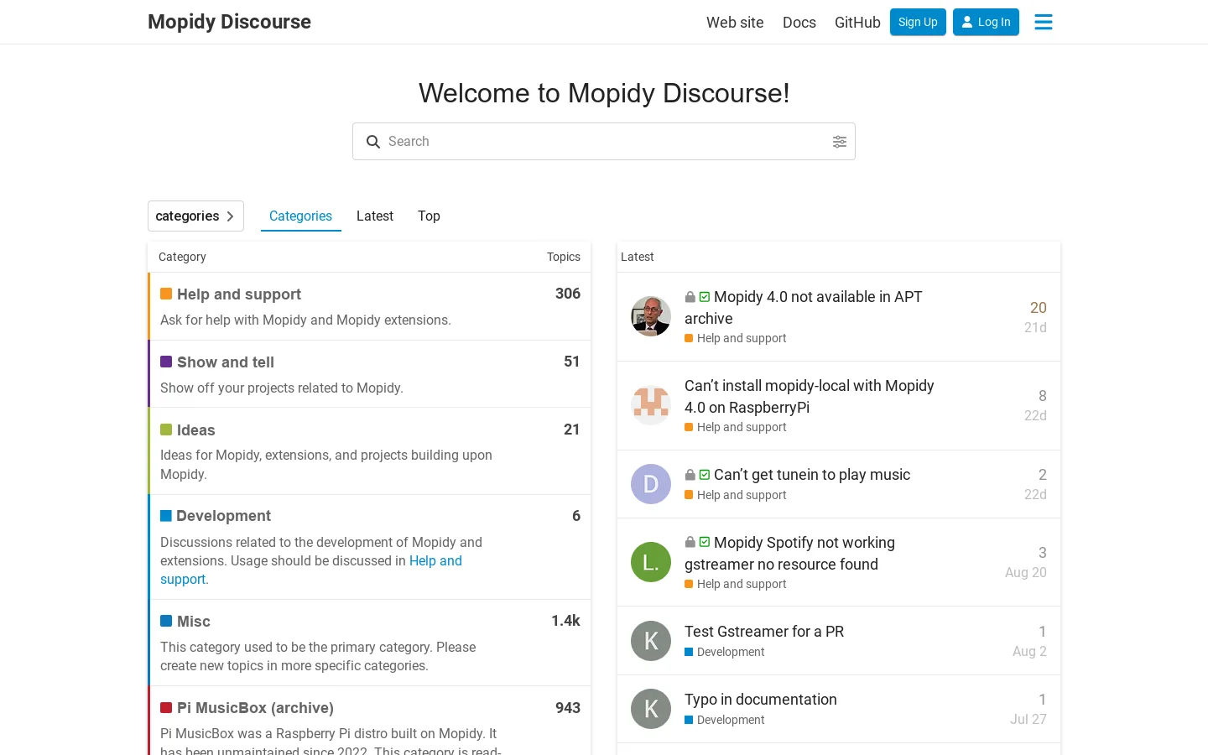Image resolution: width=1208 pixels, height=755 pixels.
Task: Open avatar of mopidy-local install topic poster
Action: coord(651,405)
